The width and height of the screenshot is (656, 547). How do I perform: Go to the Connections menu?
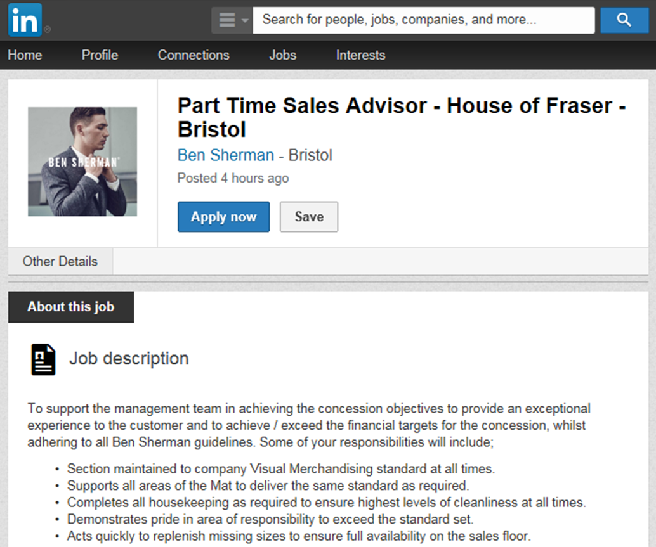[194, 55]
